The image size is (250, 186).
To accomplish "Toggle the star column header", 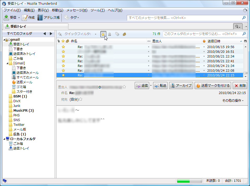I will (x=63, y=41).
